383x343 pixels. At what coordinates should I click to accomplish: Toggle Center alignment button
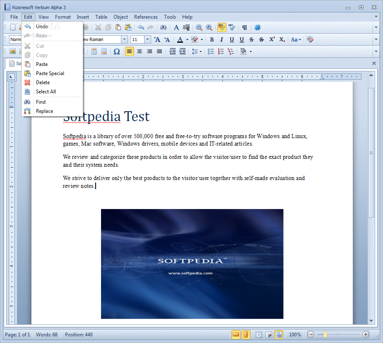click(x=140, y=51)
